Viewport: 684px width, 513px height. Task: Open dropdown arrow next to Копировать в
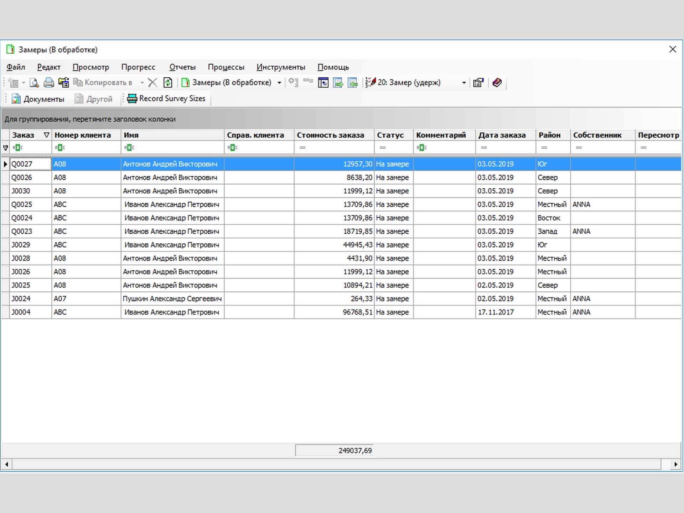pyautogui.click(x=142, y=83)
